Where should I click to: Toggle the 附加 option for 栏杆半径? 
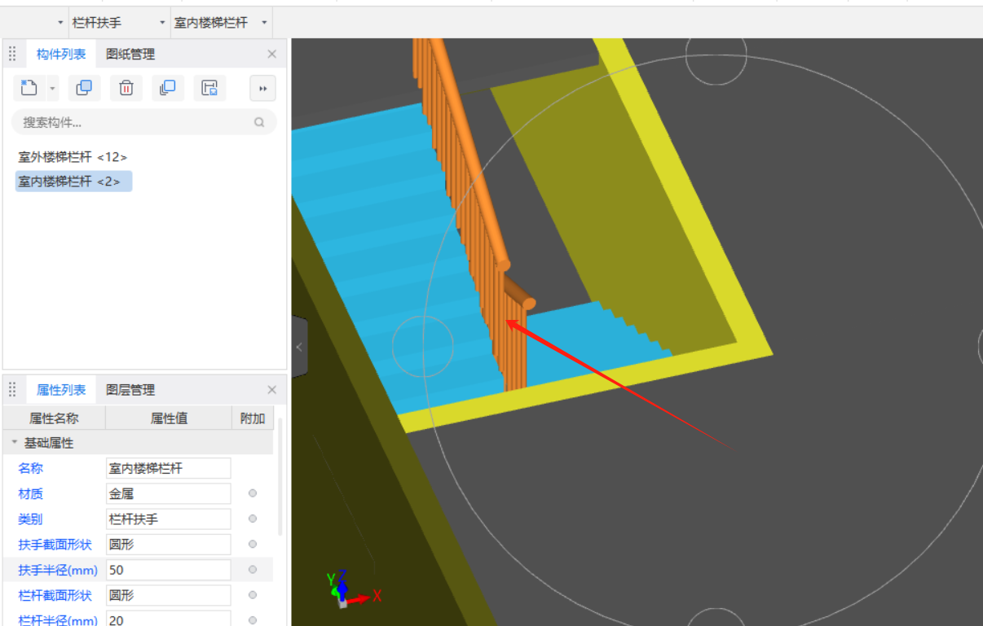pos(253,620)
